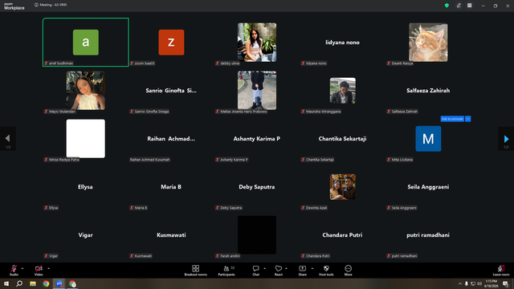This screenshot has width=514, height=289.
Task: Open the Windows Start menu
Action: coord(6,283)
